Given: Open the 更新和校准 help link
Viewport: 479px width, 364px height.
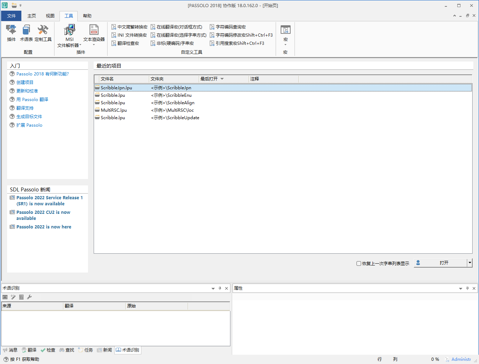Looking at the screenshot, I should click(27, 91).
